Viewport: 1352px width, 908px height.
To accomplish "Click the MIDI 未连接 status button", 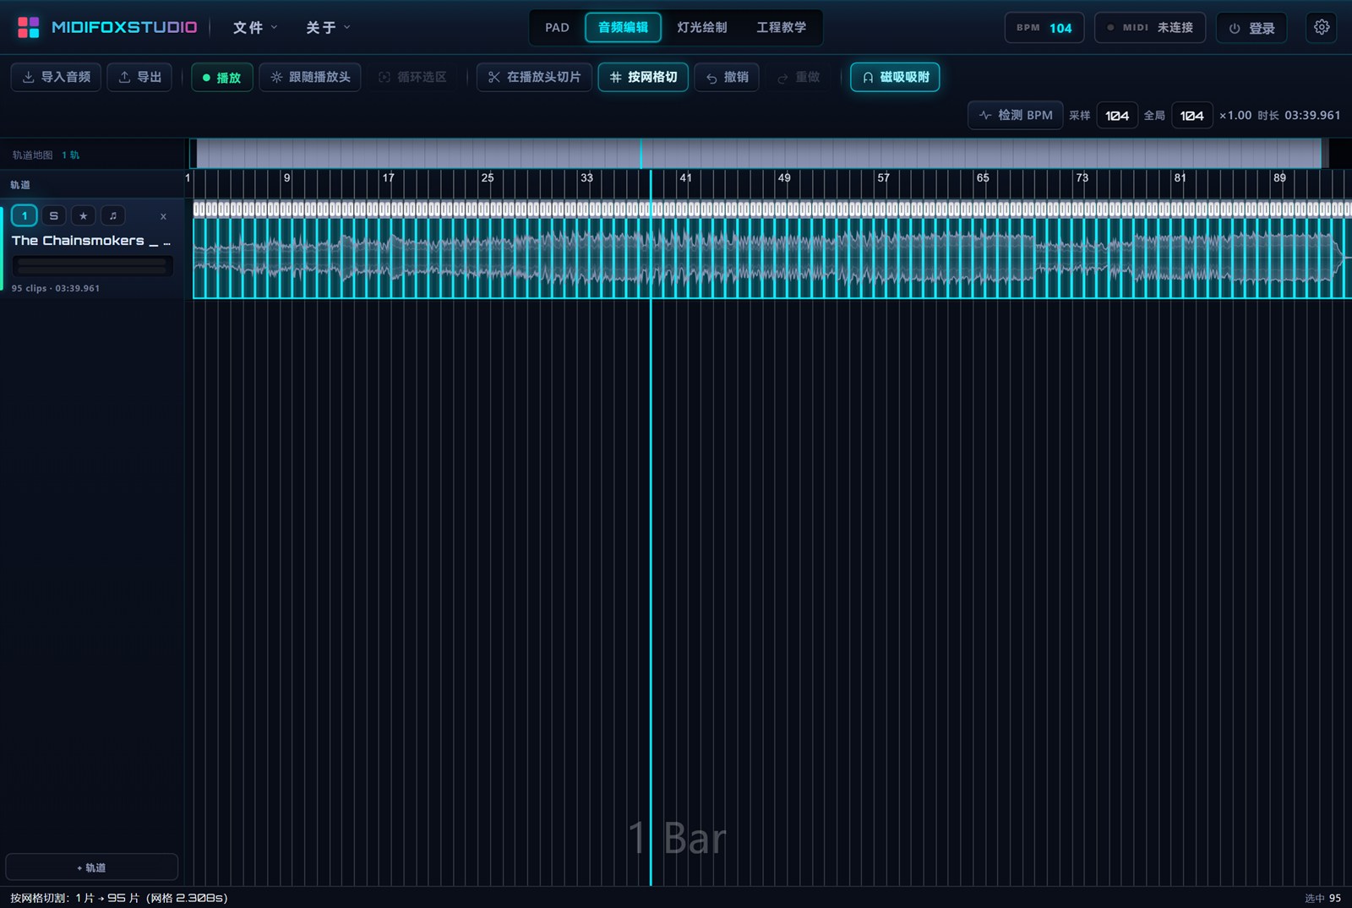I will [x=1150, y=28].
